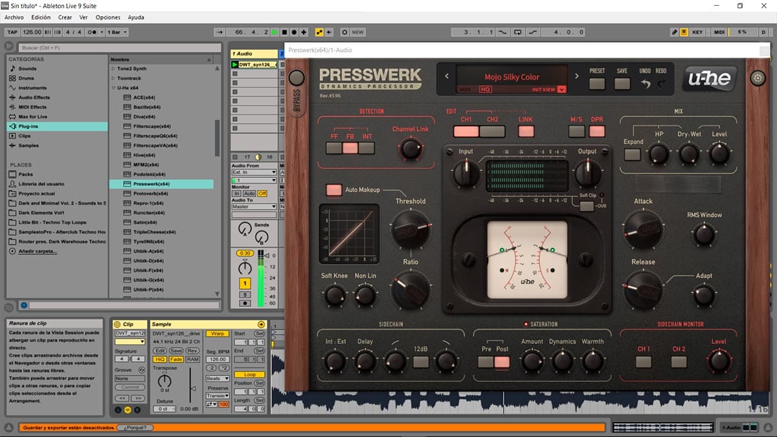Open Ver menu
777x437 pixels.
coord(84,17)
